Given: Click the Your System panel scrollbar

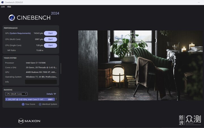Looking at the screenshot, I should (x=61, y=68).
